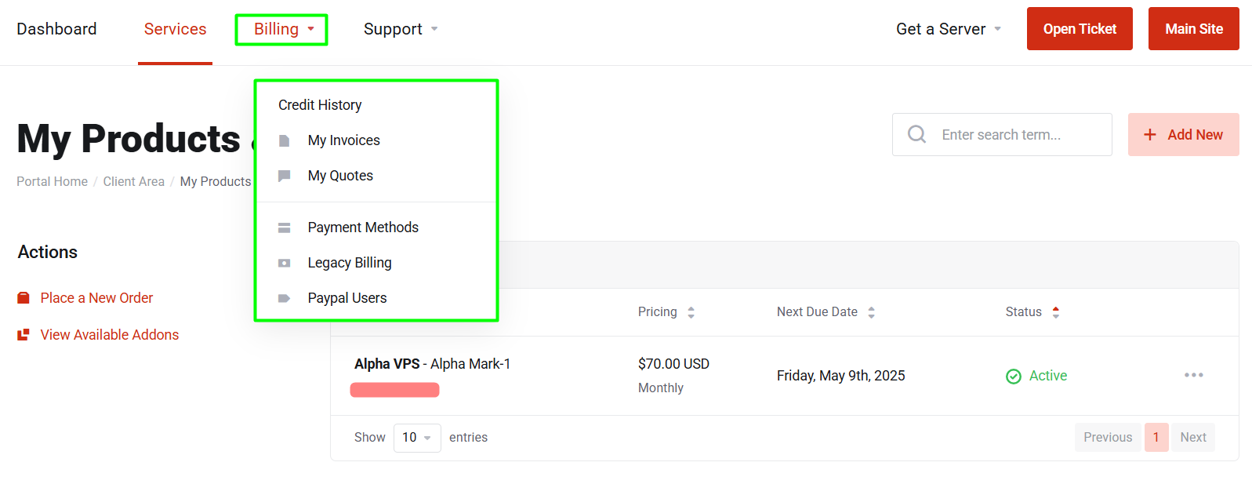
Task: Select Credit History from Billing menu
Action: 320,105
